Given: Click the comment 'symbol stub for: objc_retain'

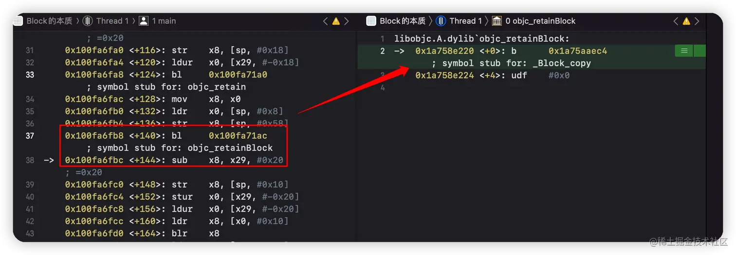Looking at the screenshot, I should 166,87.
